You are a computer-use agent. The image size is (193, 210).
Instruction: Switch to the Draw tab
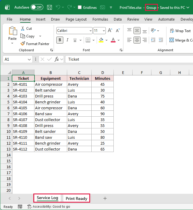(x=55, y=19)
